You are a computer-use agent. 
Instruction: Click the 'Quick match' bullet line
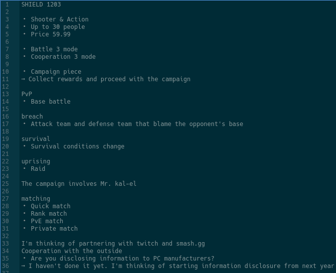[x=50, y=206]
